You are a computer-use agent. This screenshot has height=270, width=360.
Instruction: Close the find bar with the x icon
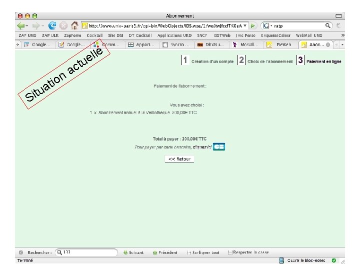21,252
